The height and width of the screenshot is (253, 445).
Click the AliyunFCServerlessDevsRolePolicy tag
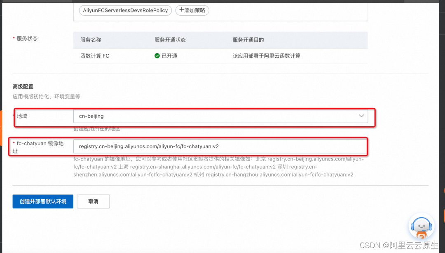tap(125, 10)
